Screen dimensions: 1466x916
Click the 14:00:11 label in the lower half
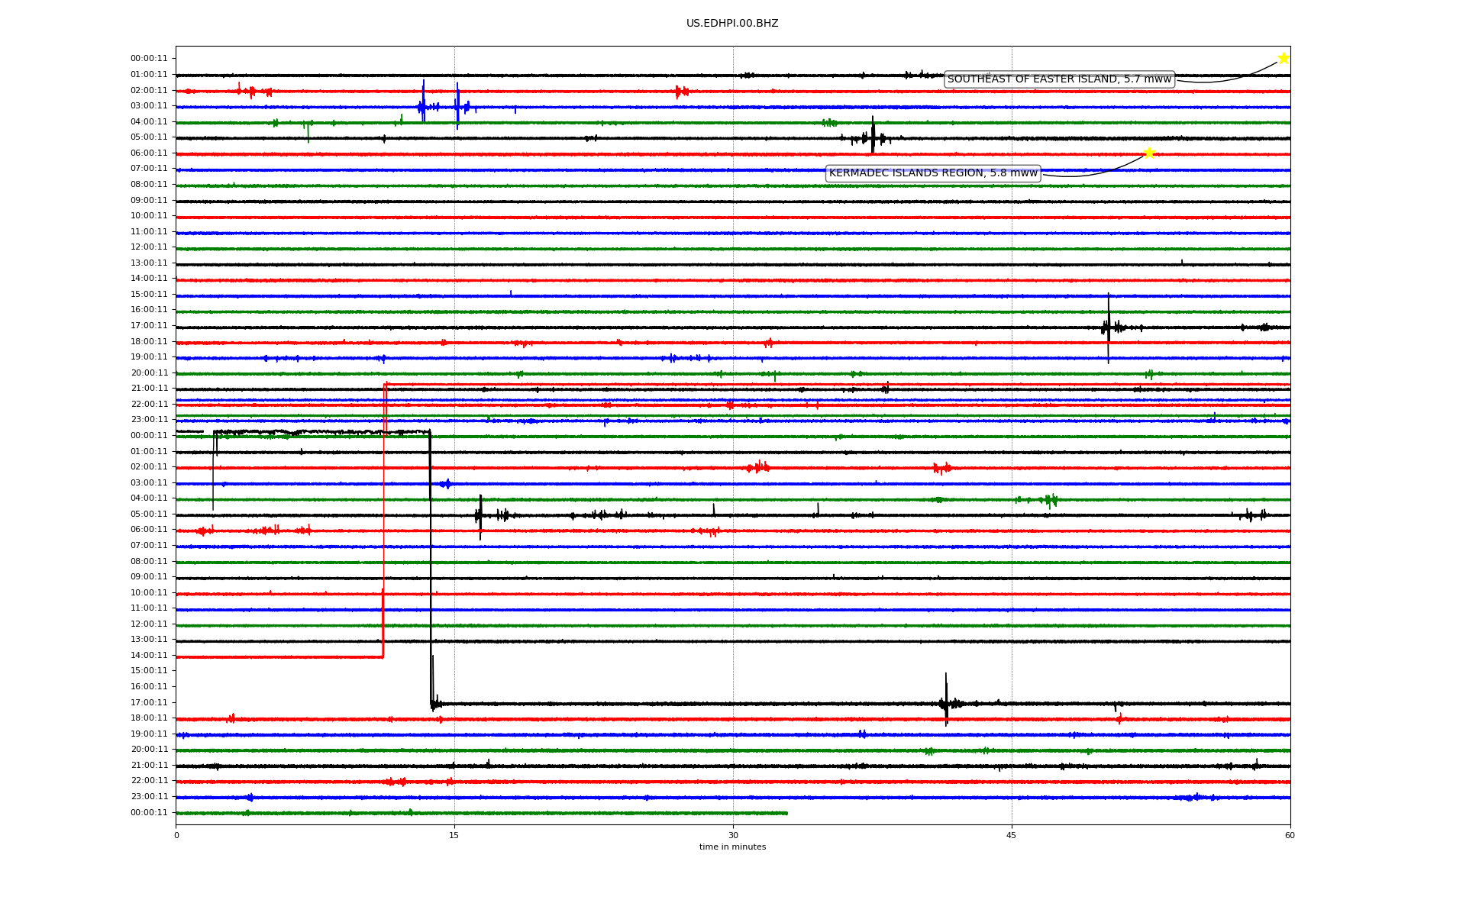(149, 655)
